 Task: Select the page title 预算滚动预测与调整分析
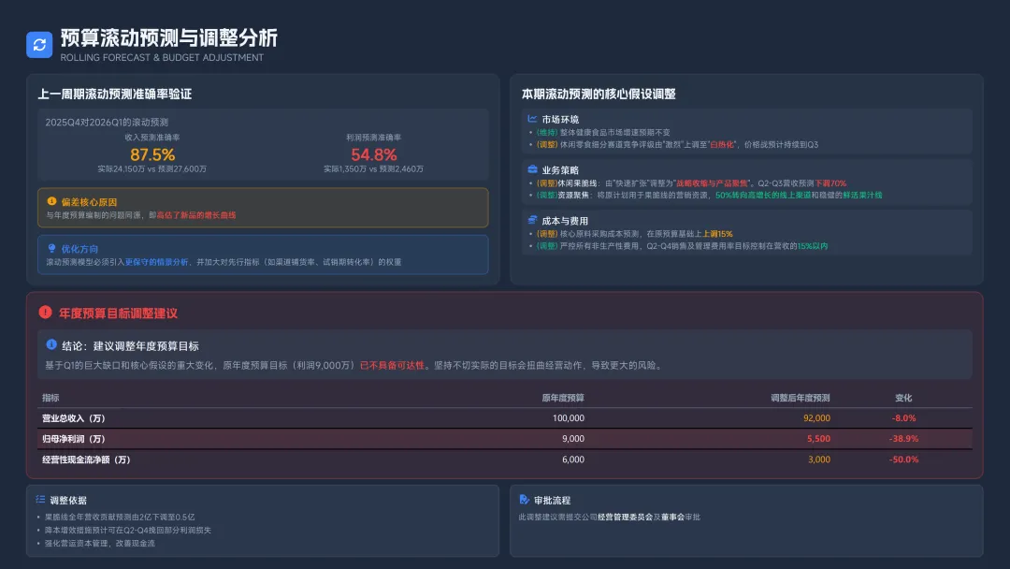168,37
